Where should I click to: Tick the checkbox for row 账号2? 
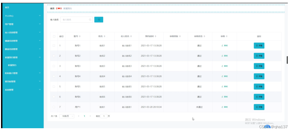coord(54,56)
